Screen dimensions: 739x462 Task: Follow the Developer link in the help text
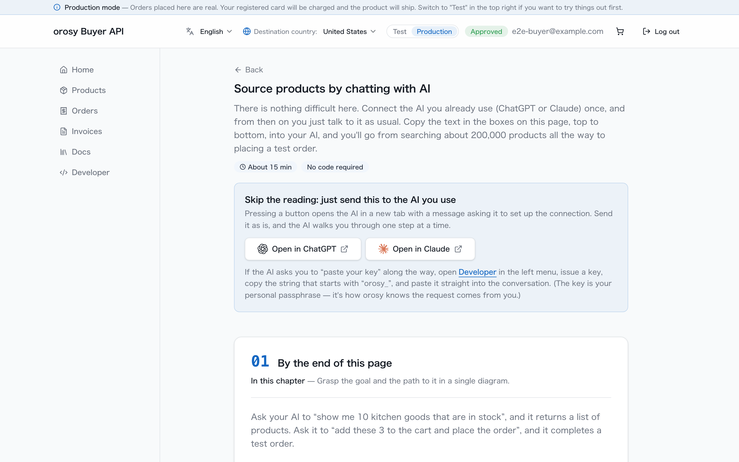coord(477,272)
